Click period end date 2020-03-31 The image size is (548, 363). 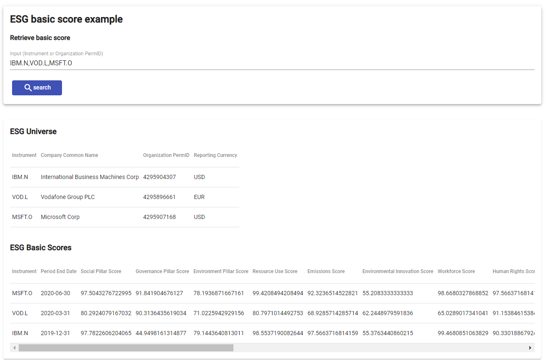click(55, 313)
